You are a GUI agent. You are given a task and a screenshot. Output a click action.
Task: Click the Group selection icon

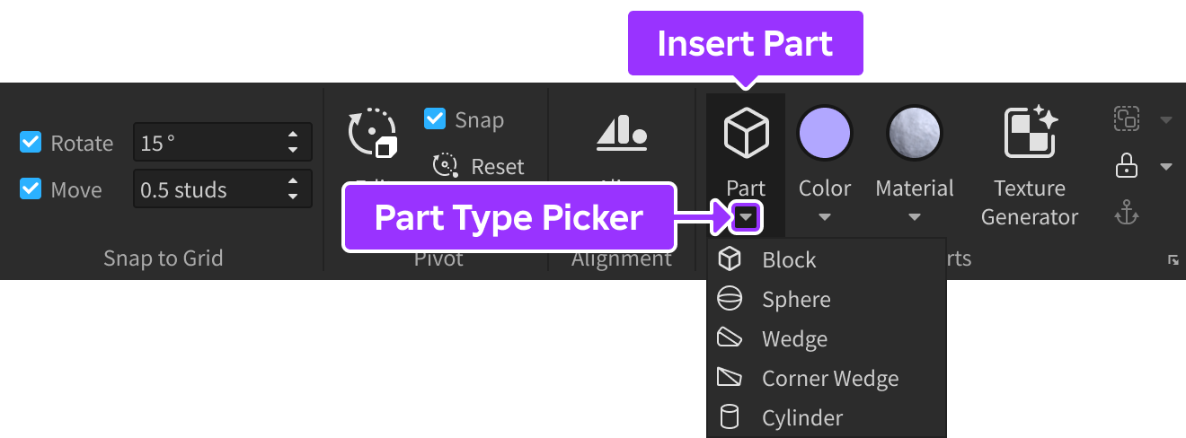pyautogui.click(x=1126, y=118)
